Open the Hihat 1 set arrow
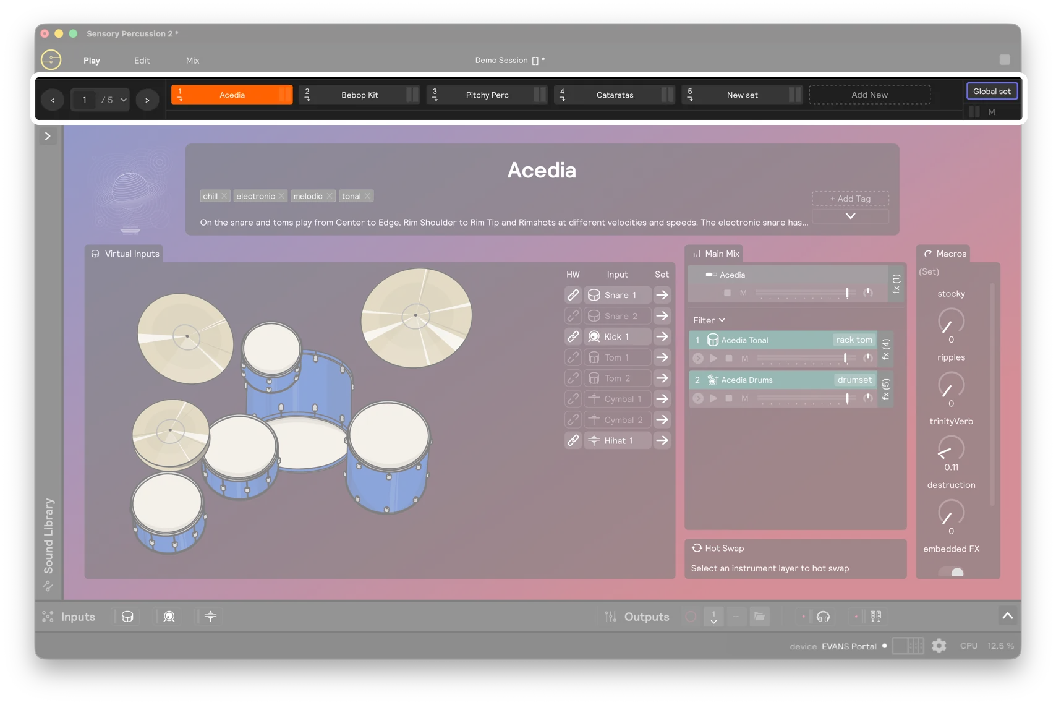Viewport: 1056px width, 705px height. pyautogui.click(x=662, y=440)
